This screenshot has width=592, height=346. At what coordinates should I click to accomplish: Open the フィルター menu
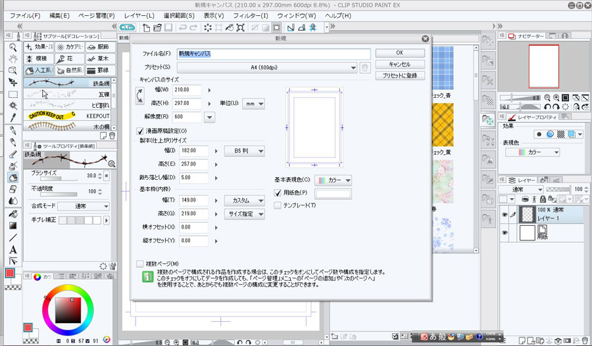[x=251, y=15]
